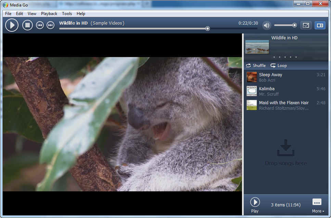331x218 pixels.
Task: Play the queued playlist items
Action: click(x=255, y=205)
